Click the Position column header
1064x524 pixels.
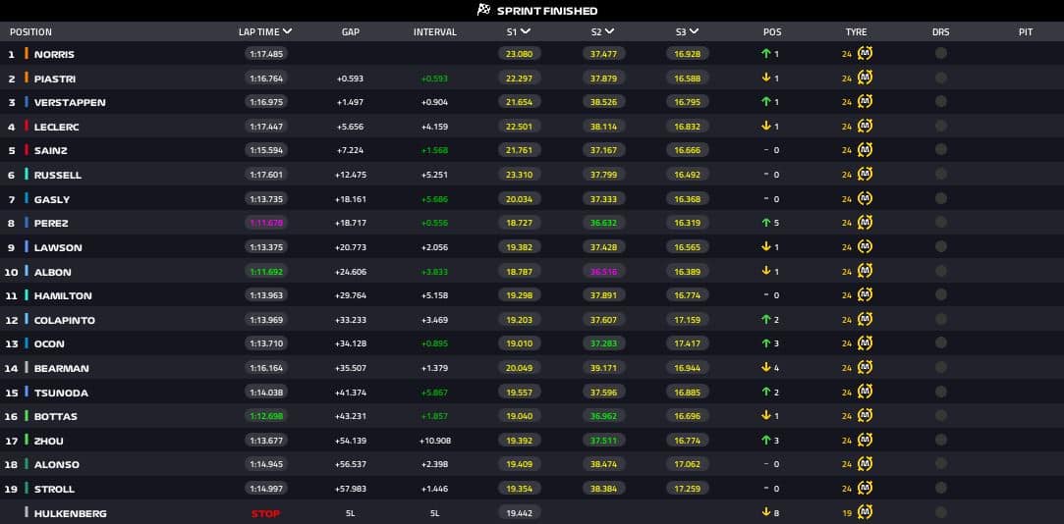(x=30, y=31)
